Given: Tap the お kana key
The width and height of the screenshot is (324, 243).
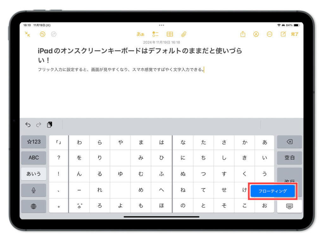Looking at the screenshot, I should [x=265, y=206].
